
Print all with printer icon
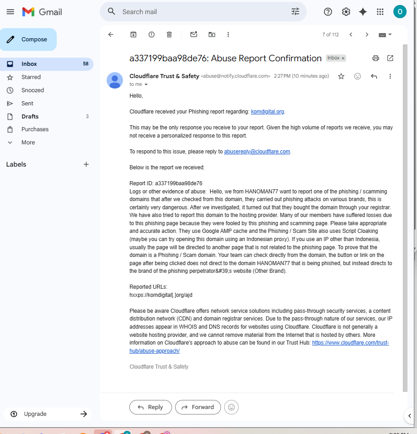(x=376, y=58)
